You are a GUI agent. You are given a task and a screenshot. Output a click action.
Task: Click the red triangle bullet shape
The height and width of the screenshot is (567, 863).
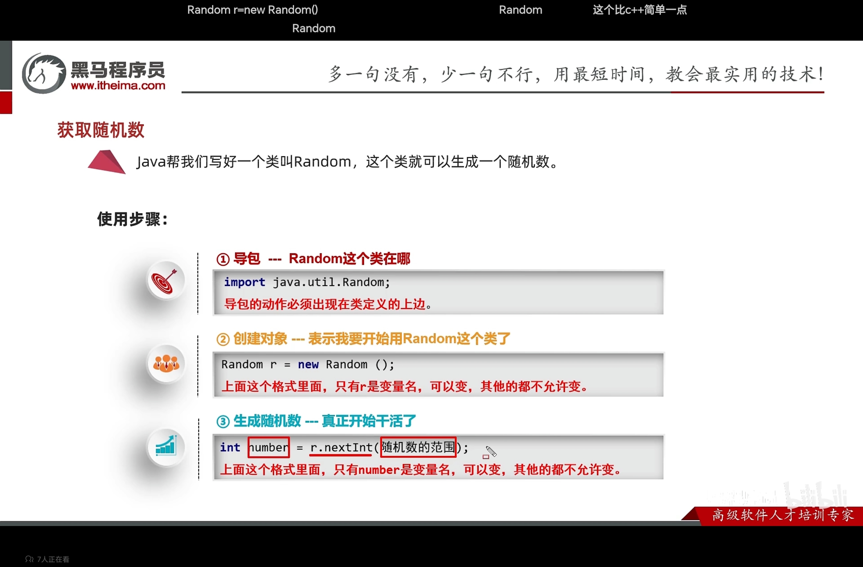click(106, 162)
